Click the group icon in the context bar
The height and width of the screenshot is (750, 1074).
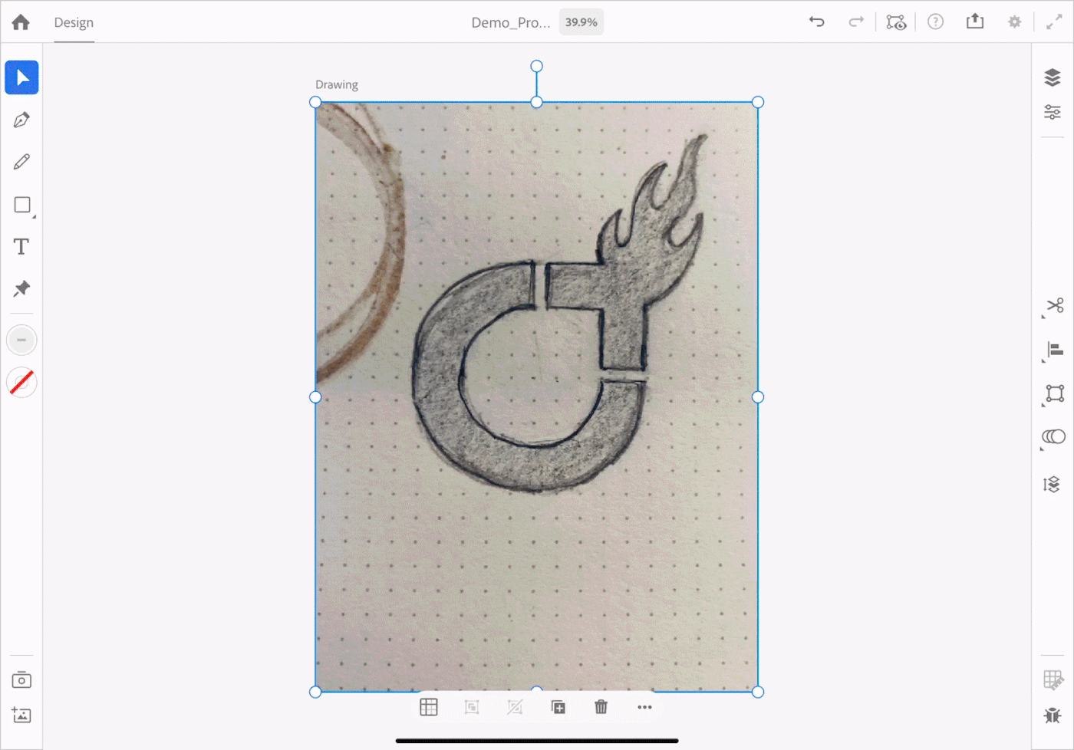click(472, 707)
